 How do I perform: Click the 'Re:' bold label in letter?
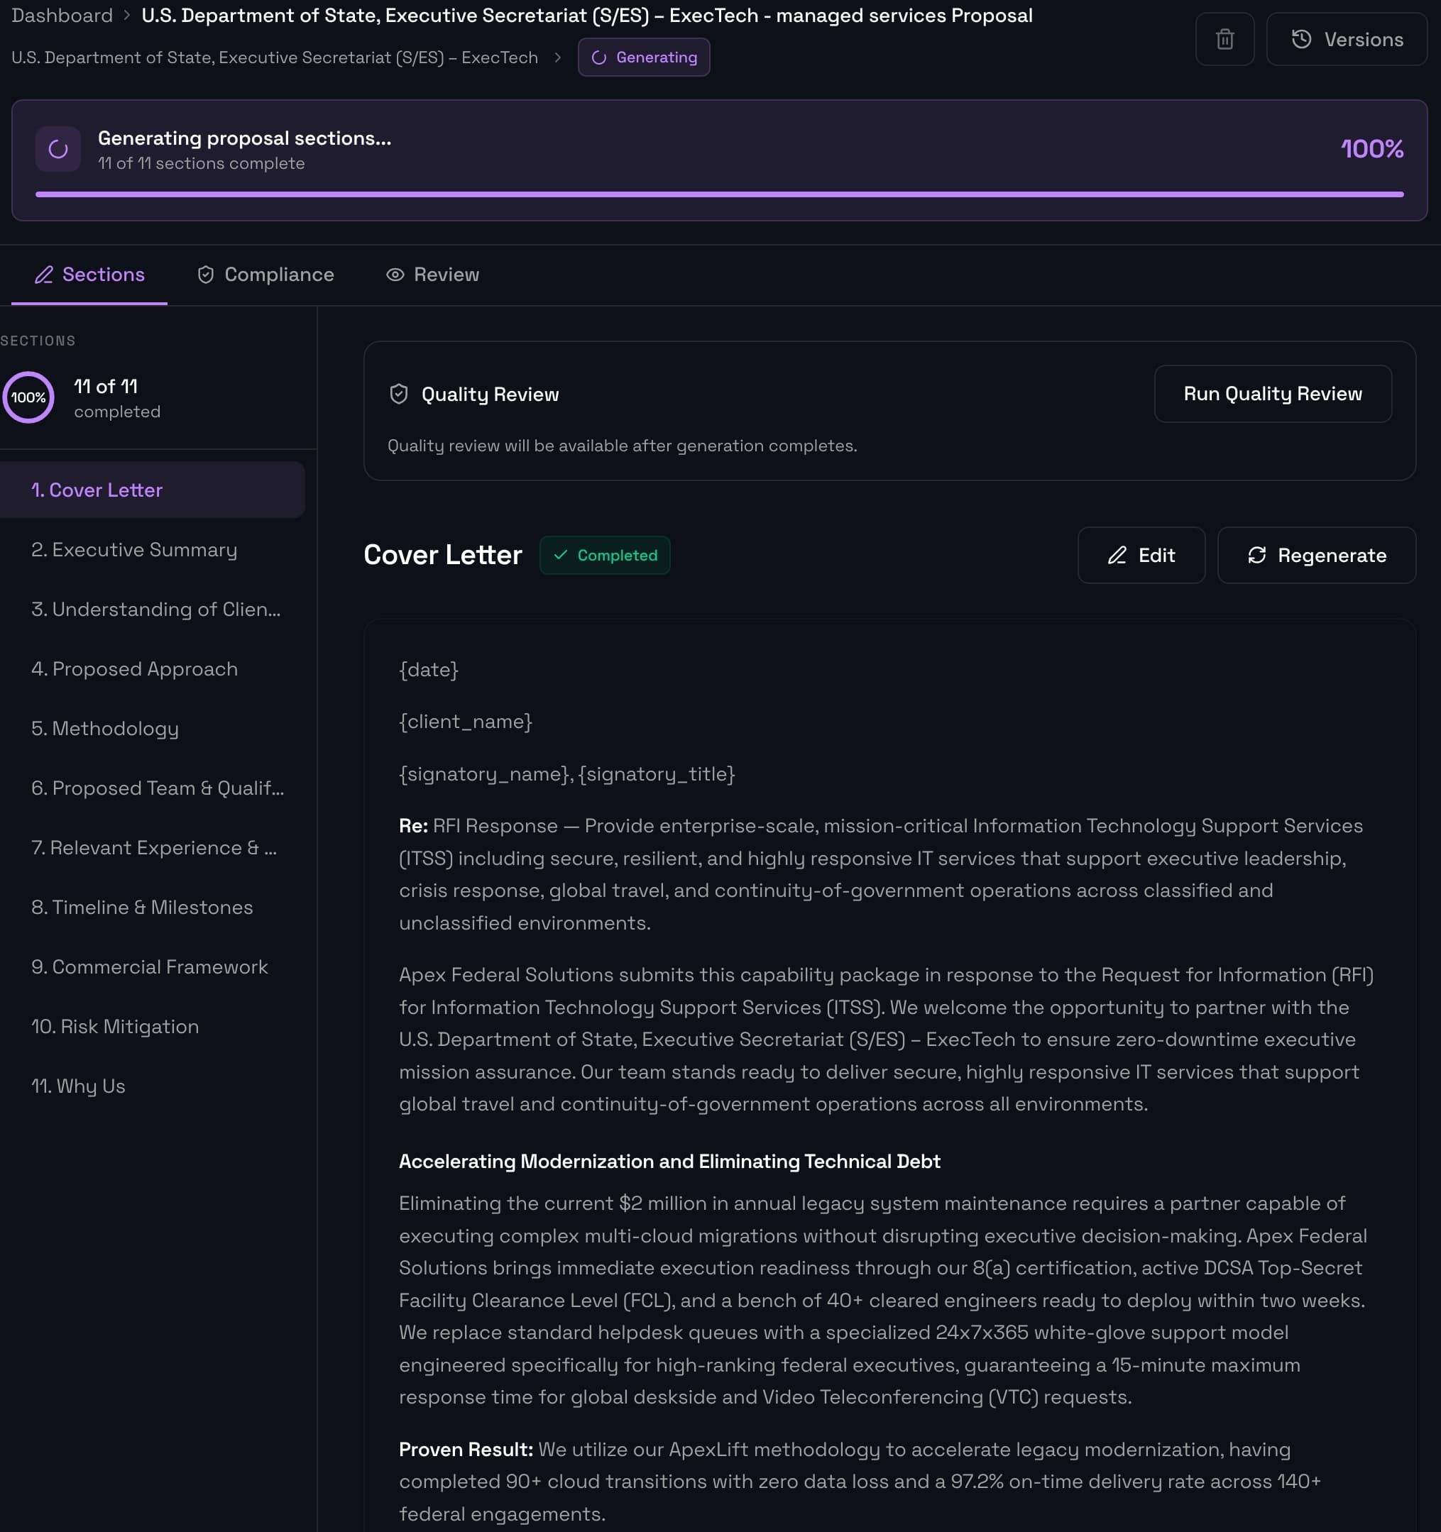coord(413,826)
